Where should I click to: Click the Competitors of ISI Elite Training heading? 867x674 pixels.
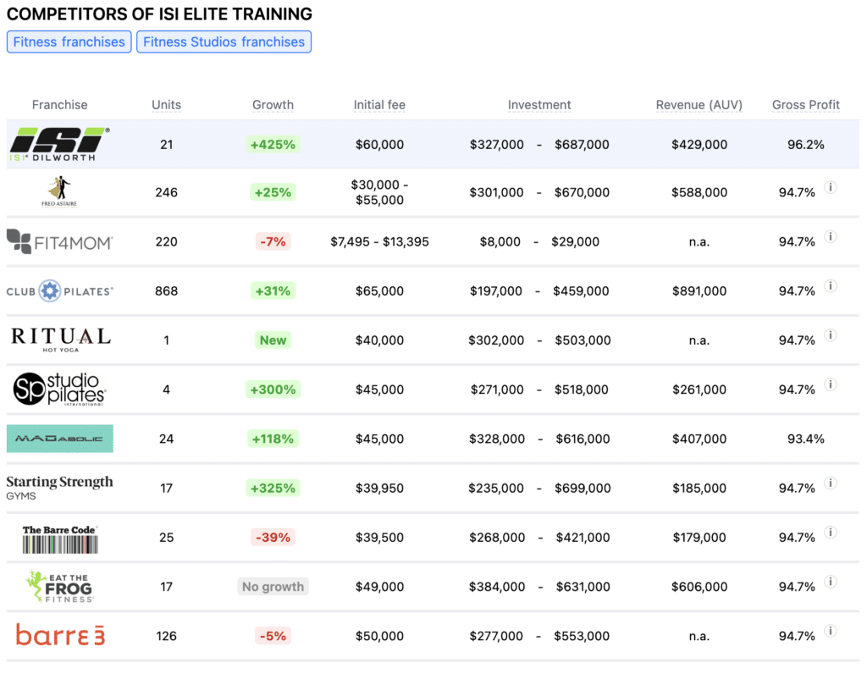[x=159, y=14]
